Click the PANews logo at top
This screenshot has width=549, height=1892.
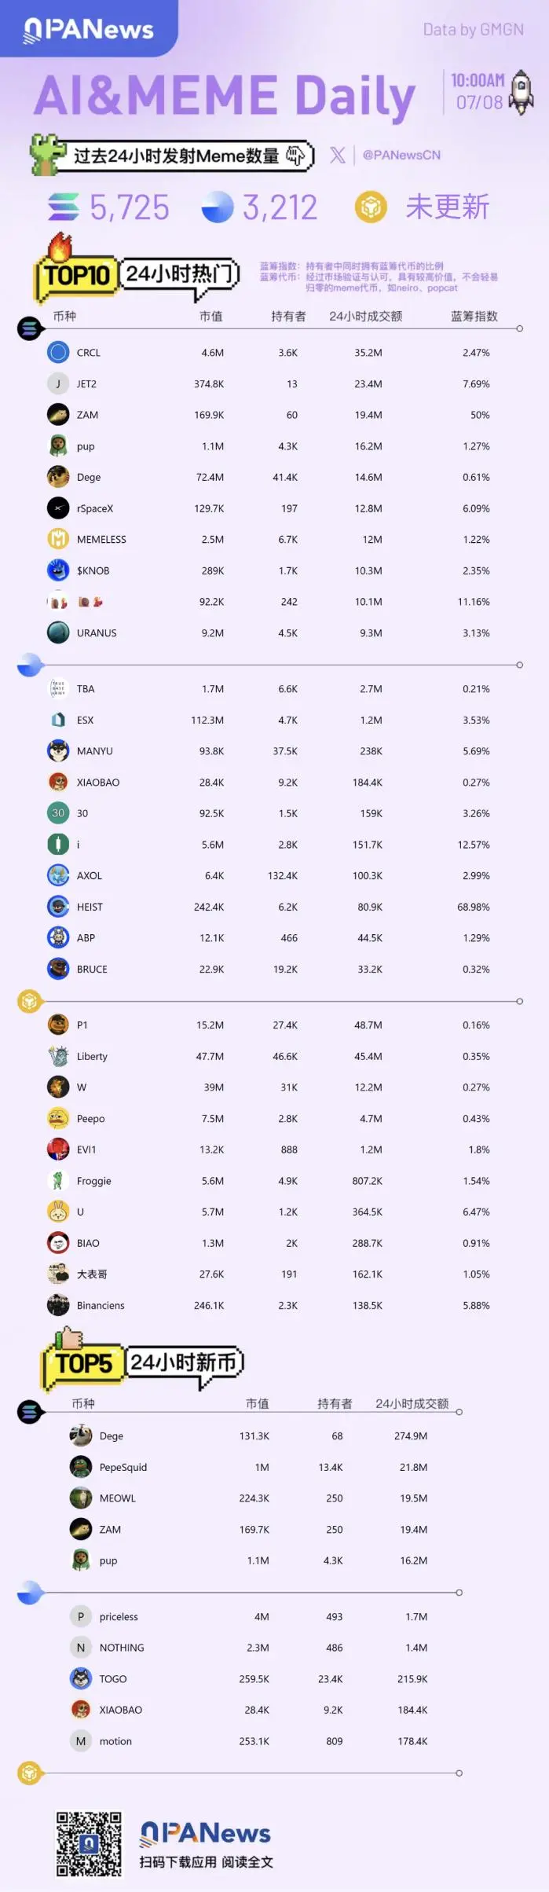89,29
